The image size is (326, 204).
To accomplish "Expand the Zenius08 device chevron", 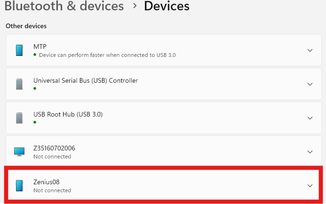I will click(x=310, y=186).
